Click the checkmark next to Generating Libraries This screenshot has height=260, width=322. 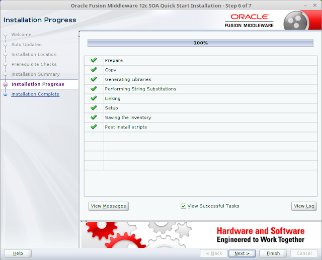point(94,79)
